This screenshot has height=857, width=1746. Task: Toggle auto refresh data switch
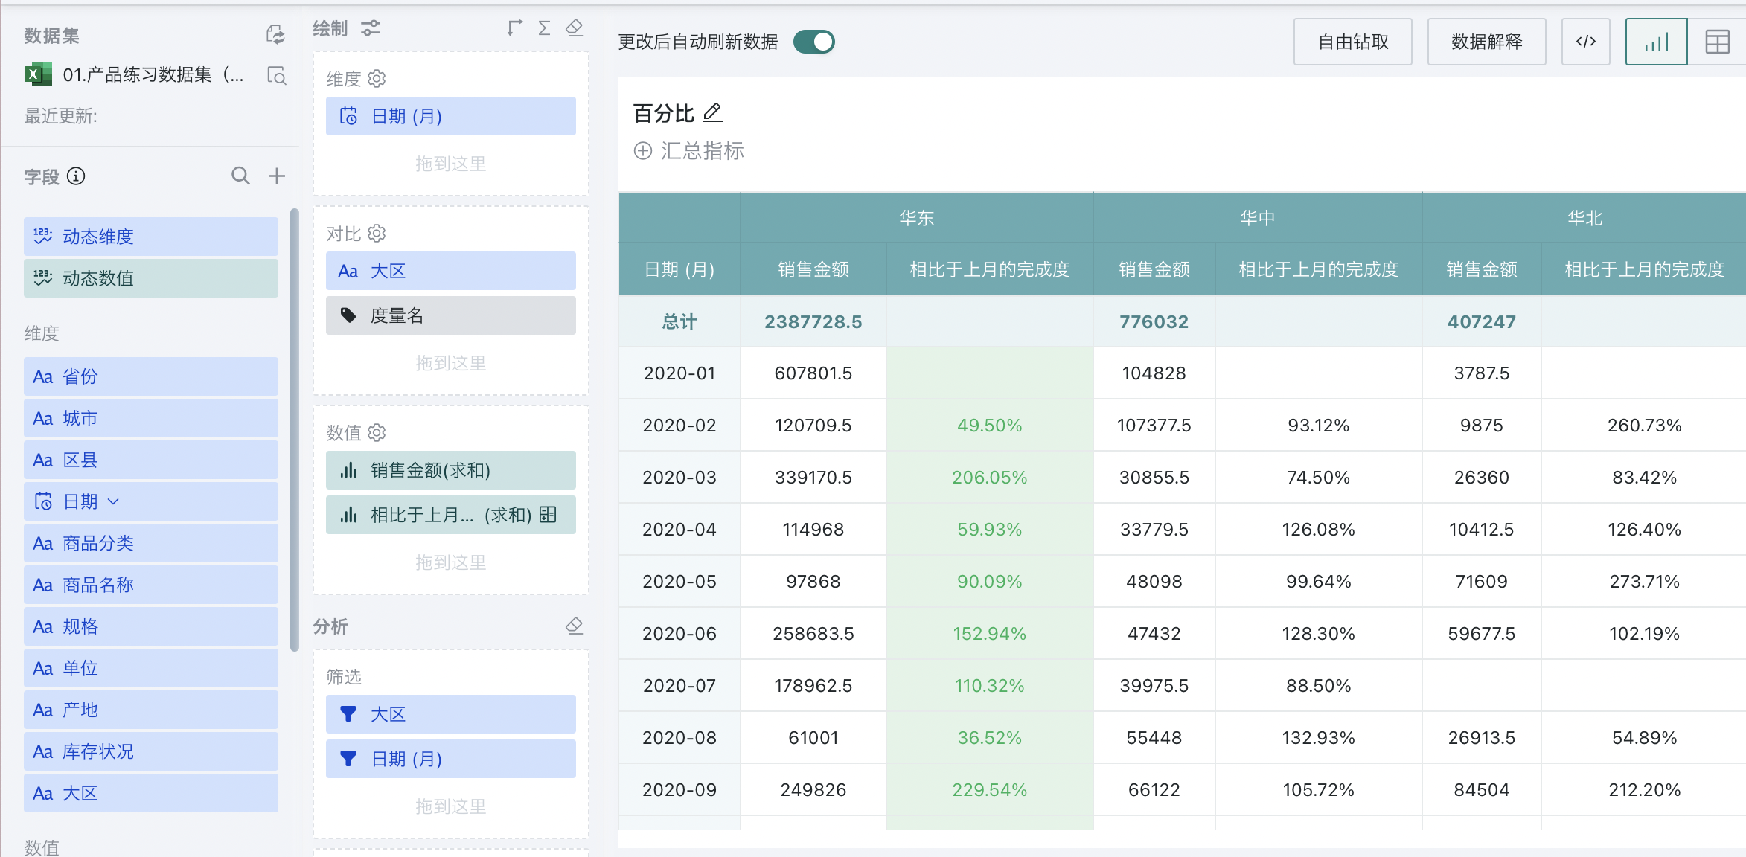(x=813, y=42)
